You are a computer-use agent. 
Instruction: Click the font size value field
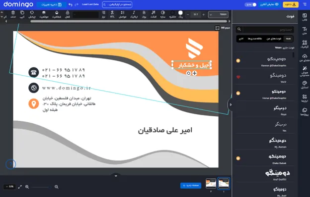point(196,14)
